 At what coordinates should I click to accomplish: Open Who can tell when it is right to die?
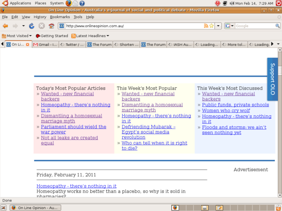pyautogui.click(x=155, y=145)
